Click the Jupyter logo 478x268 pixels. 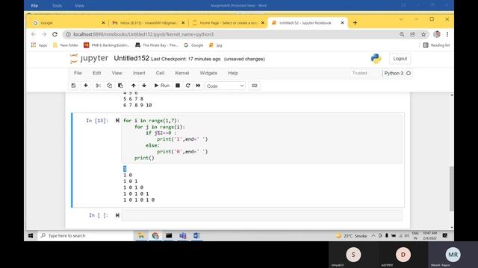(89, 58)
